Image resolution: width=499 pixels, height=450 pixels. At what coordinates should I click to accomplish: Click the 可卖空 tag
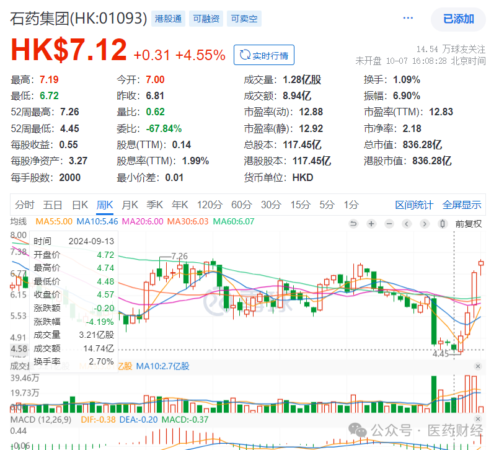point(244,19)
